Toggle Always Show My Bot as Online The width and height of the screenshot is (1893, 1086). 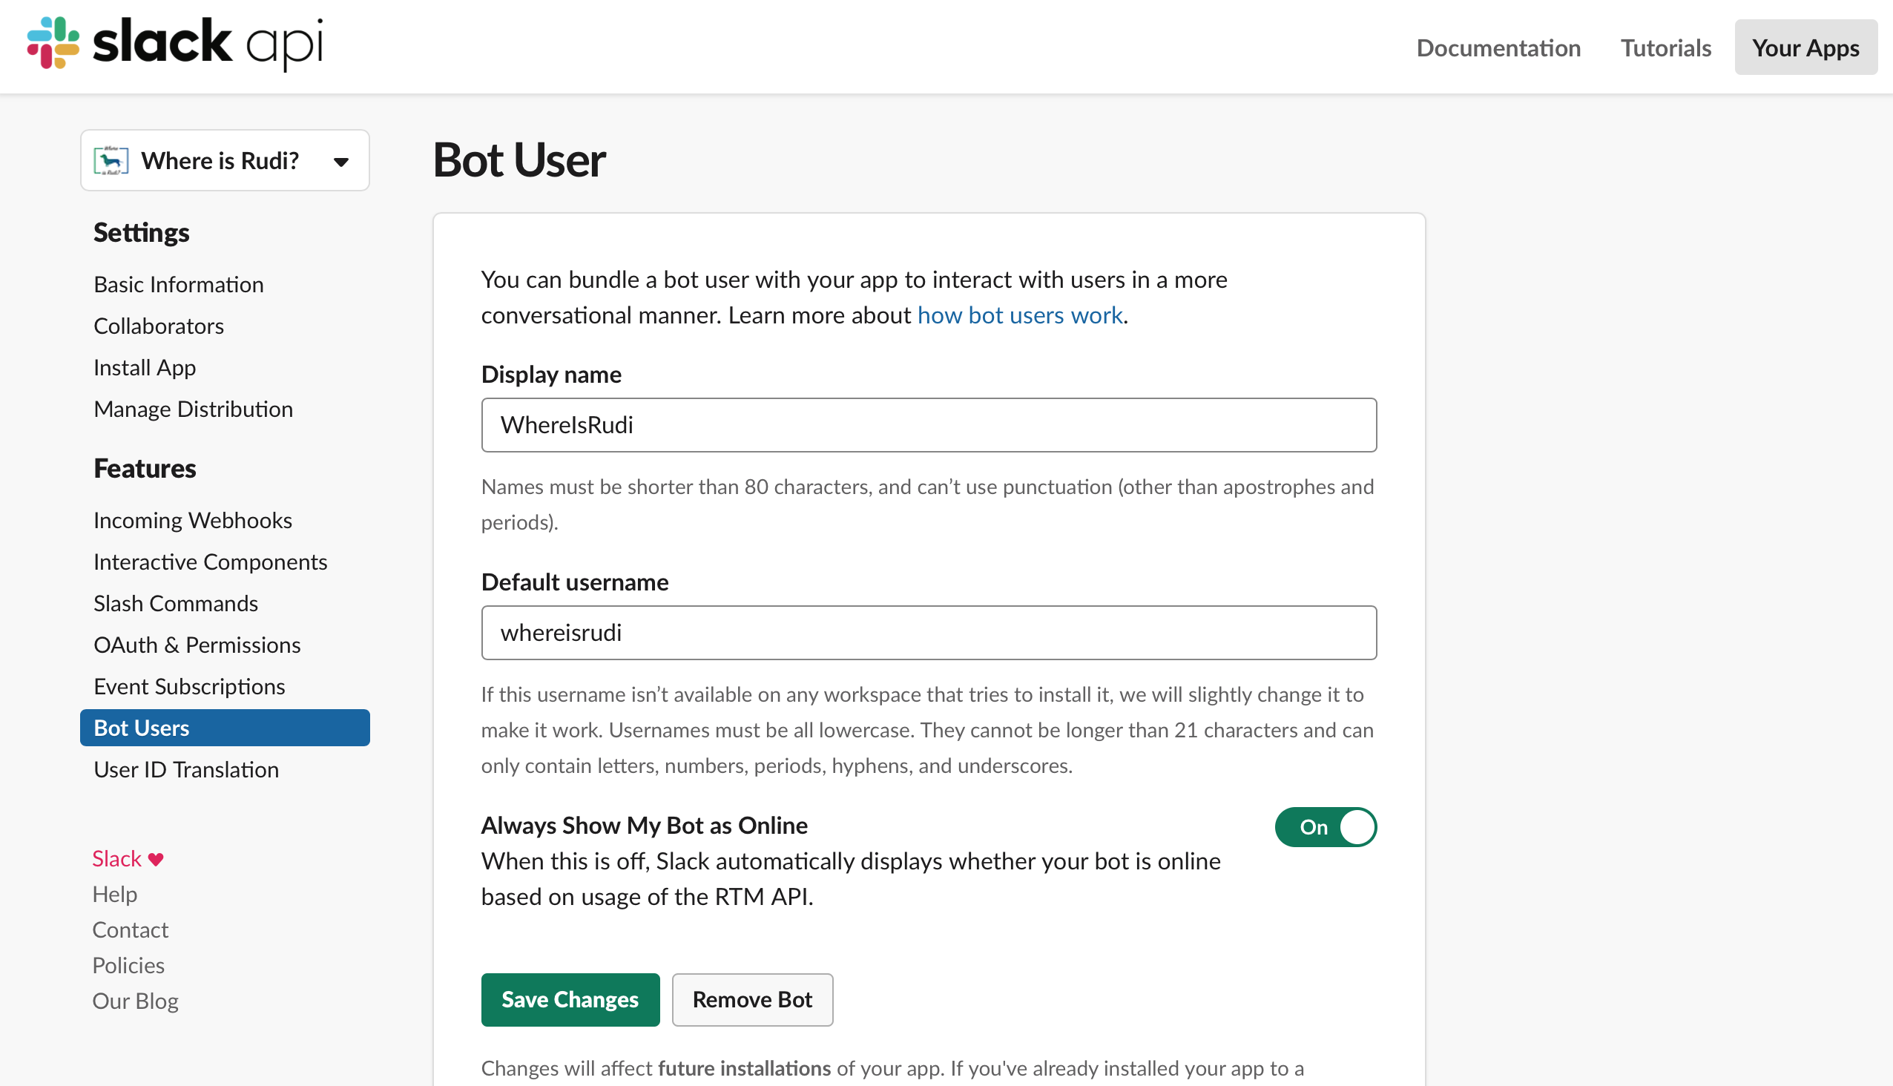1325,827
